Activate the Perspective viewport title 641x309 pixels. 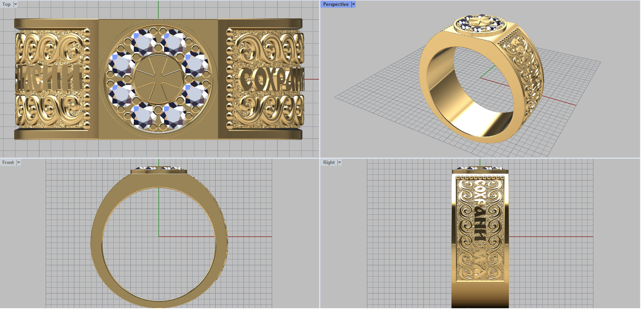tap(335, 4)
